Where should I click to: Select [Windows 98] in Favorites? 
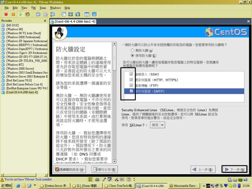pos(14,29)
